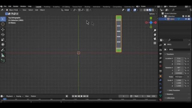Open the Global transform orientation dropdown

click(66, 10)
